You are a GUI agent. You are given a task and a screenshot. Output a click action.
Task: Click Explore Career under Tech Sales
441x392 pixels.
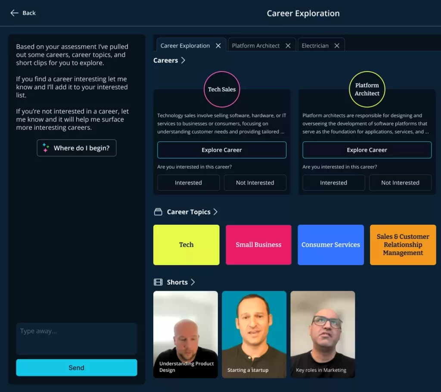click(221, 150)
